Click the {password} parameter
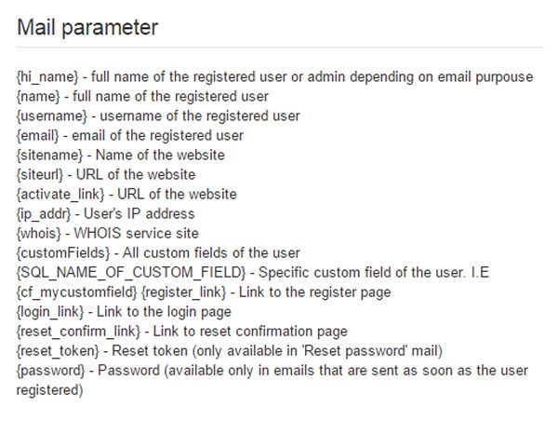This screenshot has height=448, width=558. [51, 371]
